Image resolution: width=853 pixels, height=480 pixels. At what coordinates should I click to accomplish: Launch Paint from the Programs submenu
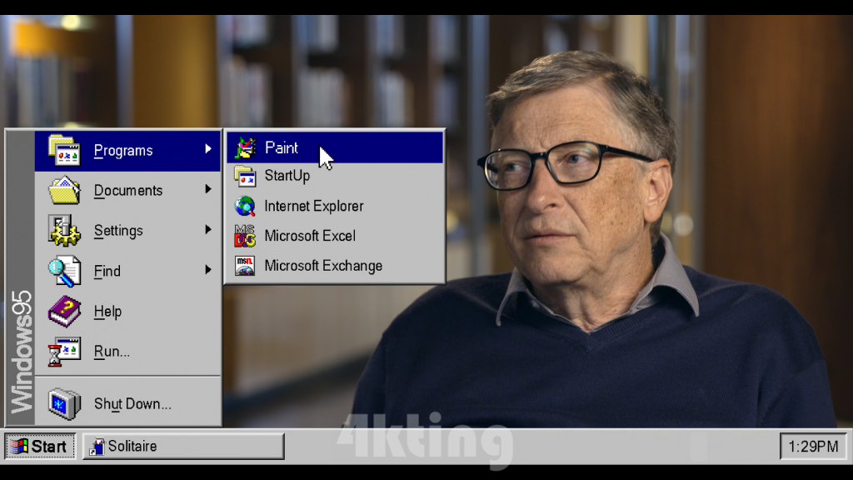click(335, 148)
